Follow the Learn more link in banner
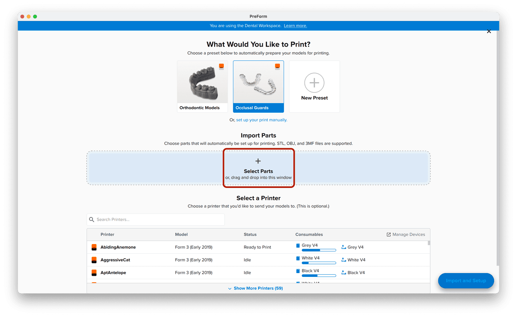The height and width of the screenshot is (317, 517). coord(295,26)
